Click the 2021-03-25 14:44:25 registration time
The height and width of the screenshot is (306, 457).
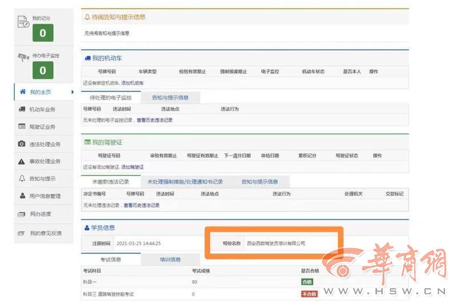[x=139, y=244]
